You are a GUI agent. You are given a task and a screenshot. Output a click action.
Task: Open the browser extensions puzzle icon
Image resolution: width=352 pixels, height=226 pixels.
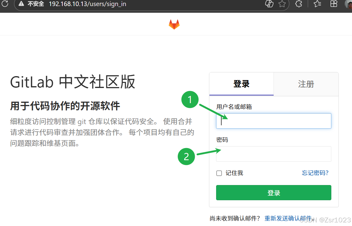click(299, 4)
